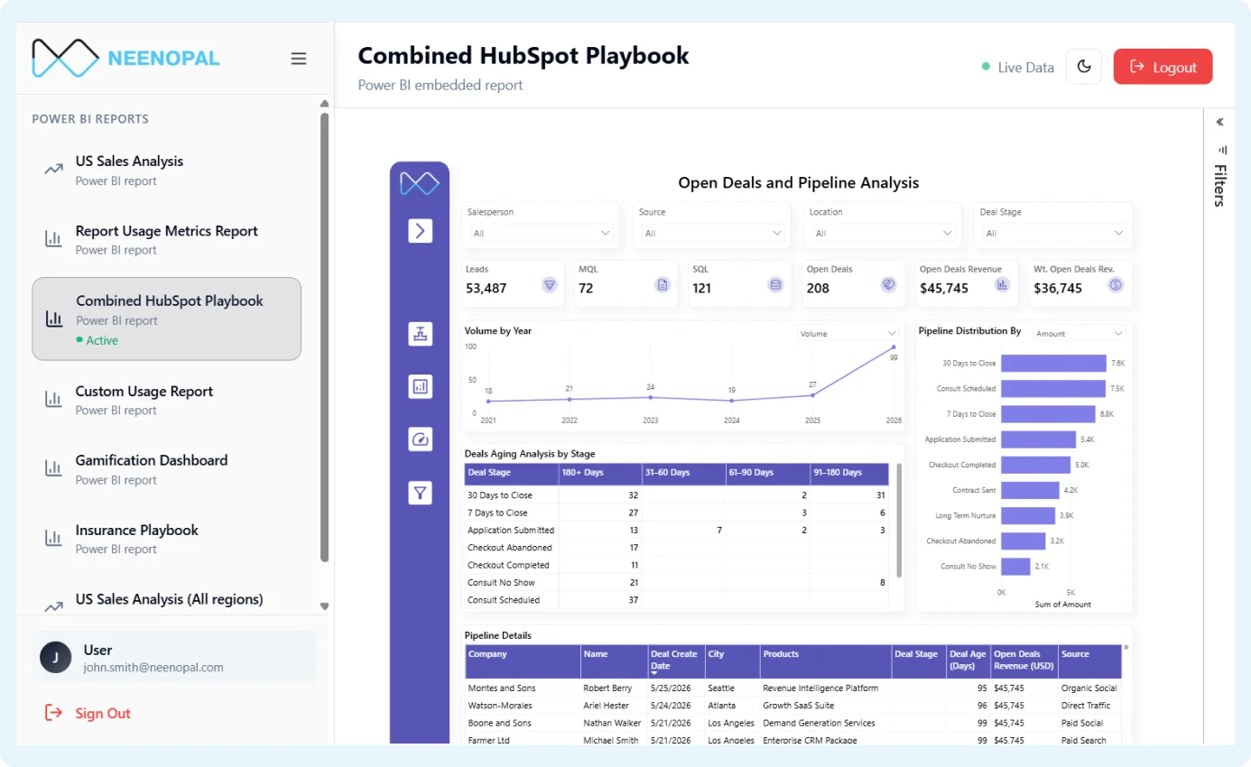Click the Report Usage Metrics bar chart icon
Viewport: 1251px width, 767px height.
(x=53, y=239)
